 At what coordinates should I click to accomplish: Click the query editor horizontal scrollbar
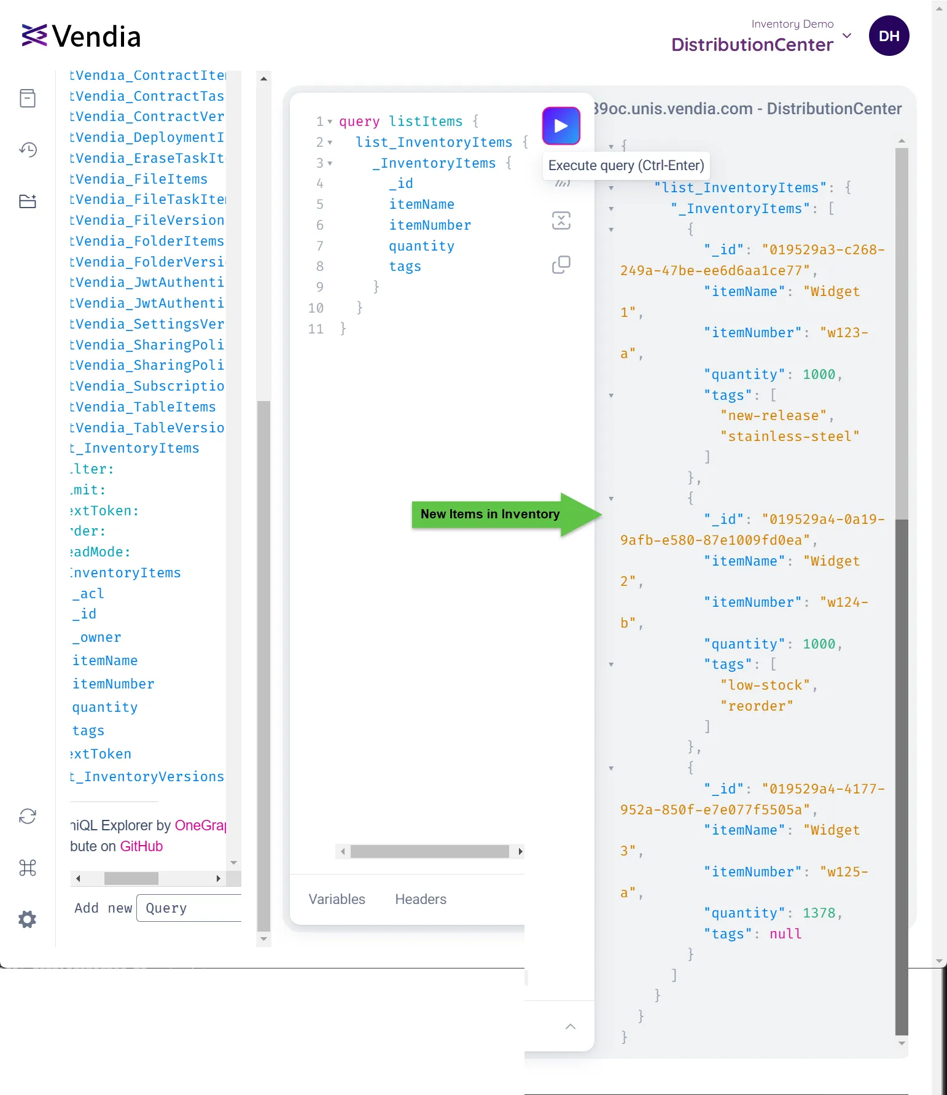pyautogui.click(x=429, y=851)
